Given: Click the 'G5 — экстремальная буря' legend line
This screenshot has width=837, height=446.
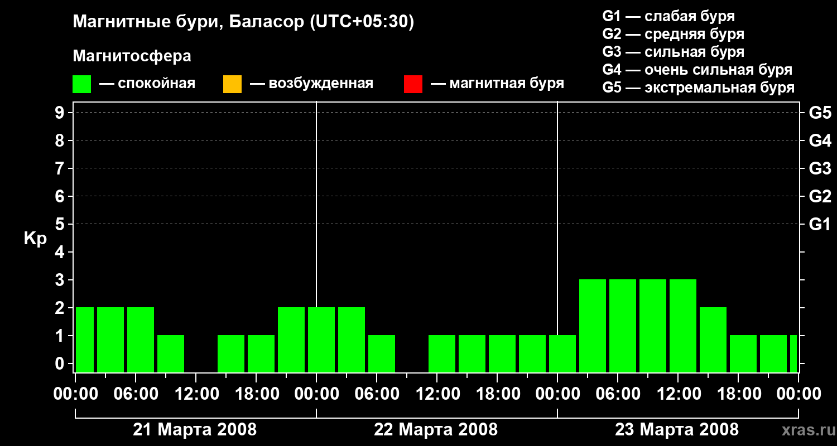Looking at the screenshot, I should pyautogui.click(x=699, y=88).
